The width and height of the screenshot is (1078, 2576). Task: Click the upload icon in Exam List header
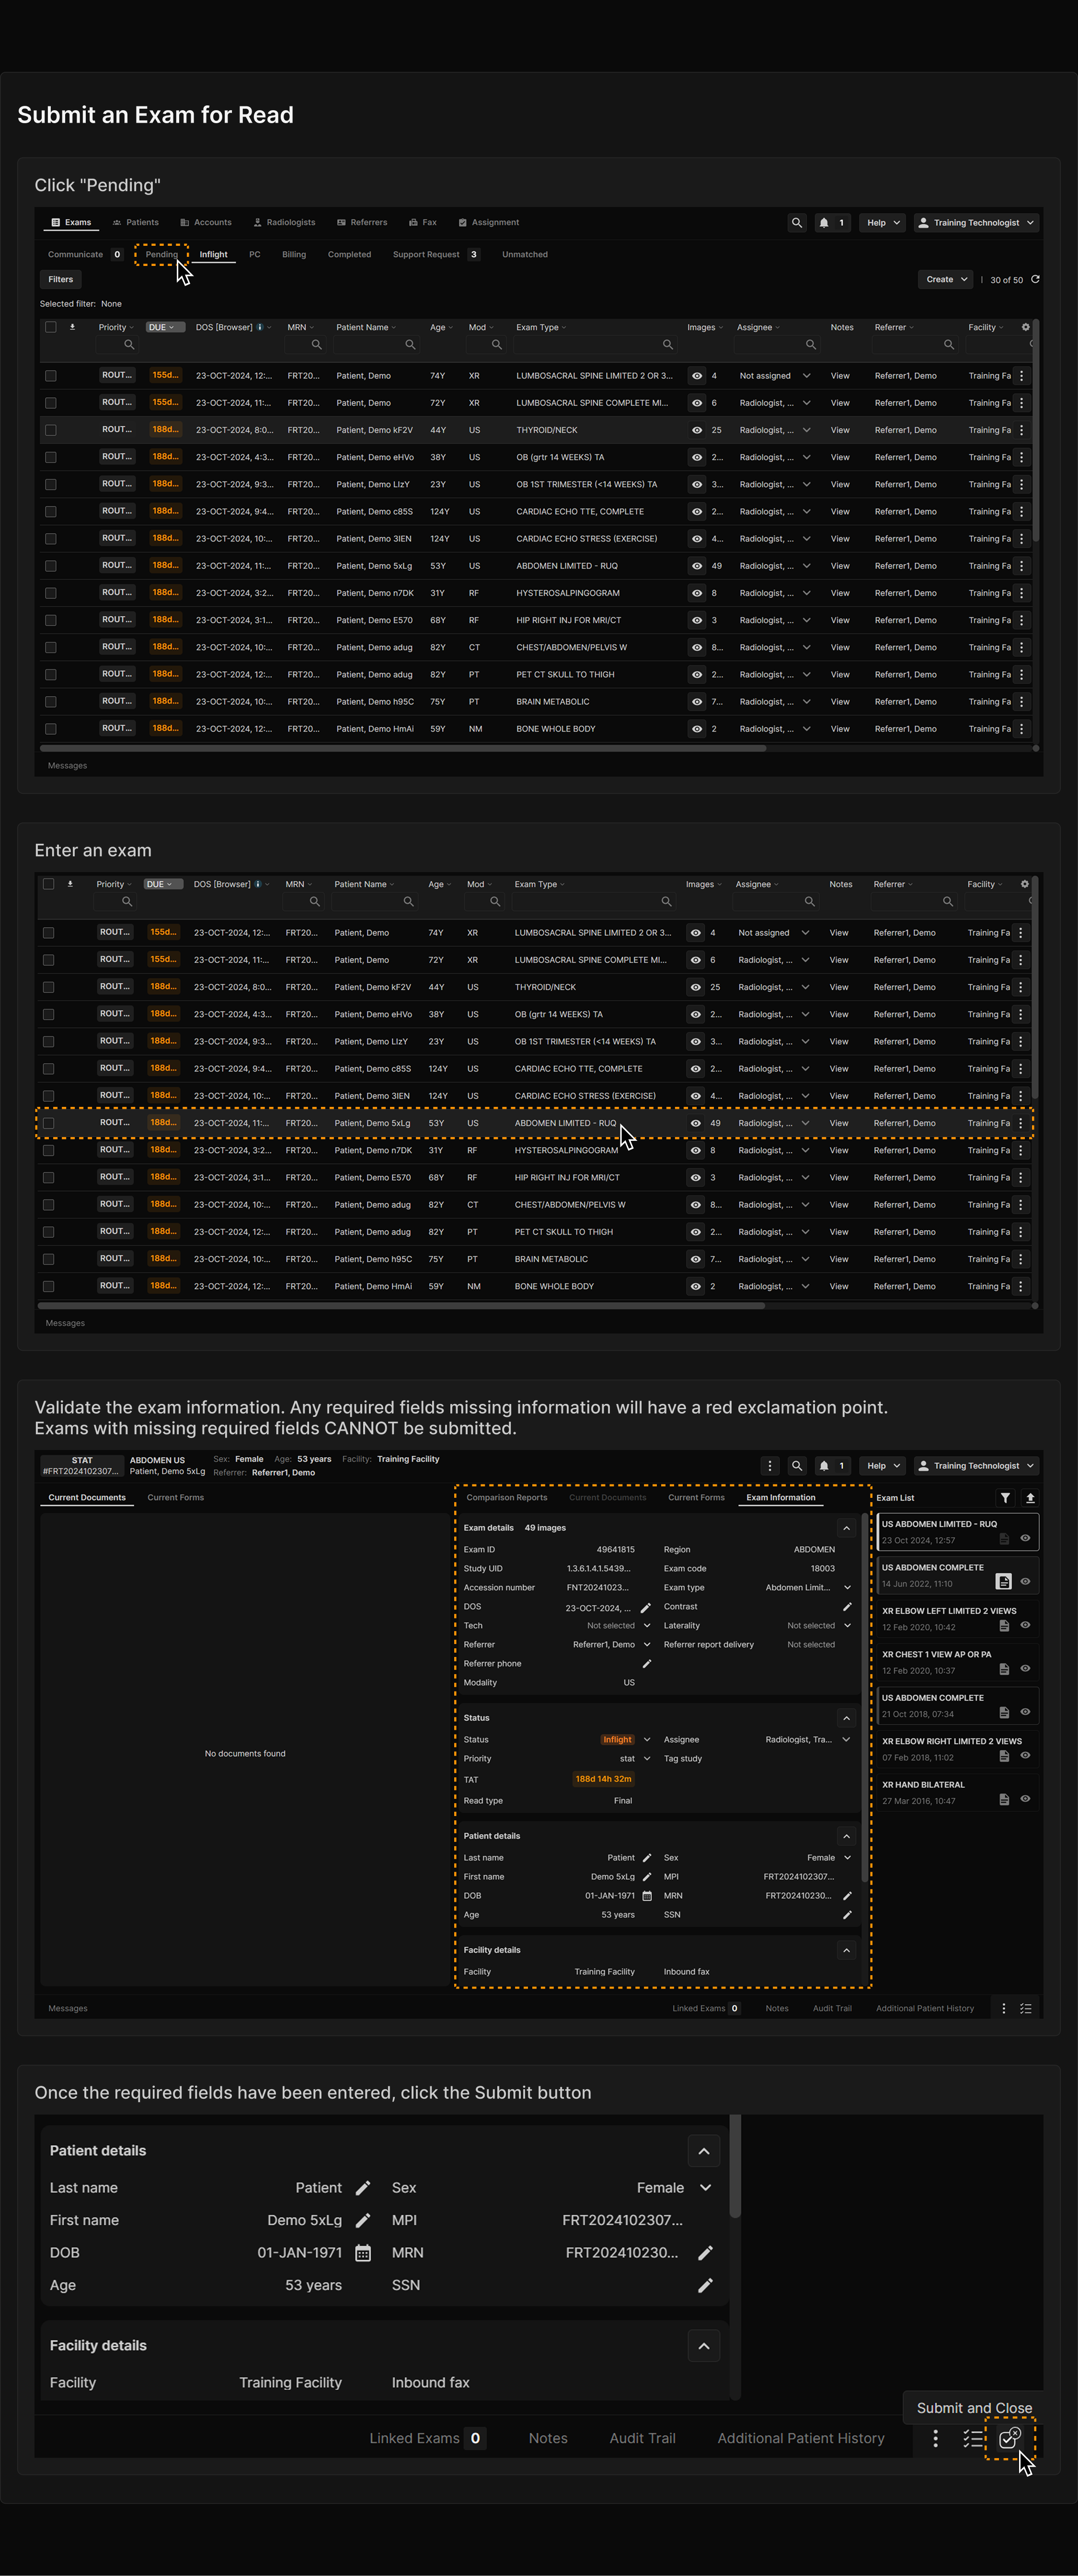point(1030,1498)
